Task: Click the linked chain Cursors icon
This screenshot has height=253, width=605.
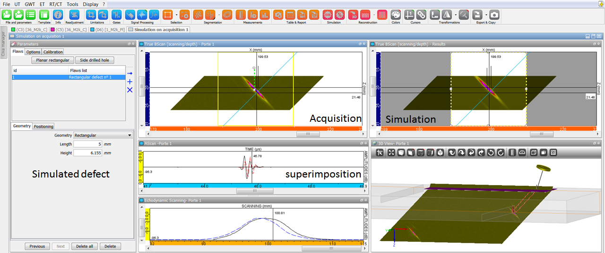Action: (x=421, y=15)
